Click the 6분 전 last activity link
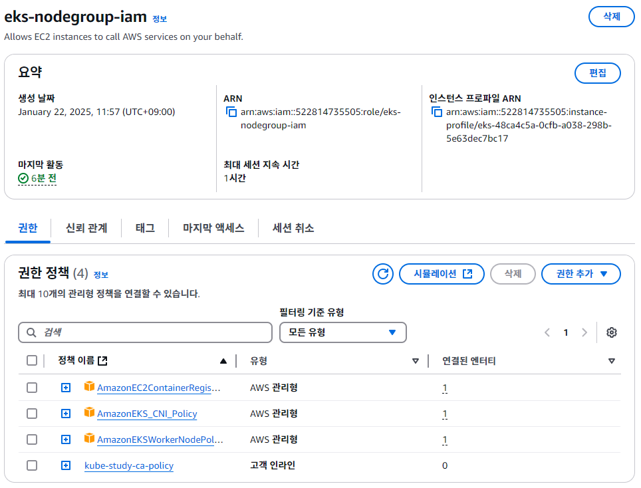Screen dimensions: 641x488 pos(44,178)
